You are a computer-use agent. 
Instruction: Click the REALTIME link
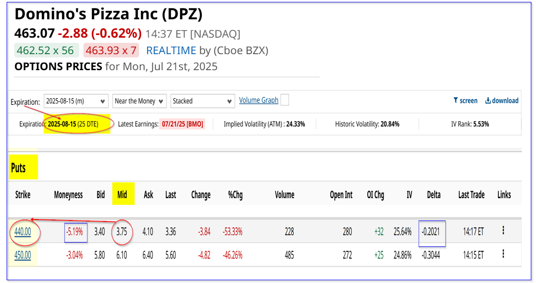(171, 50)
